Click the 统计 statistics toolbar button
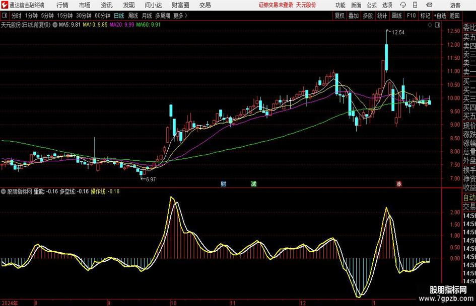The height and width of the screenshot is (306, 476). pyautogui.click(x=382, y=16)
